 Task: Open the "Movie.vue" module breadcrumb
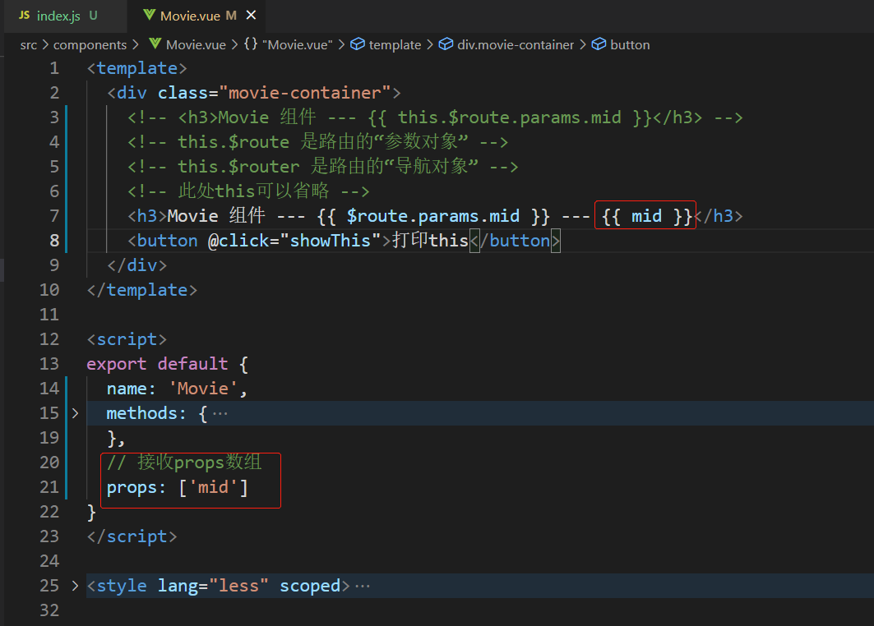[x=297, y=45]
